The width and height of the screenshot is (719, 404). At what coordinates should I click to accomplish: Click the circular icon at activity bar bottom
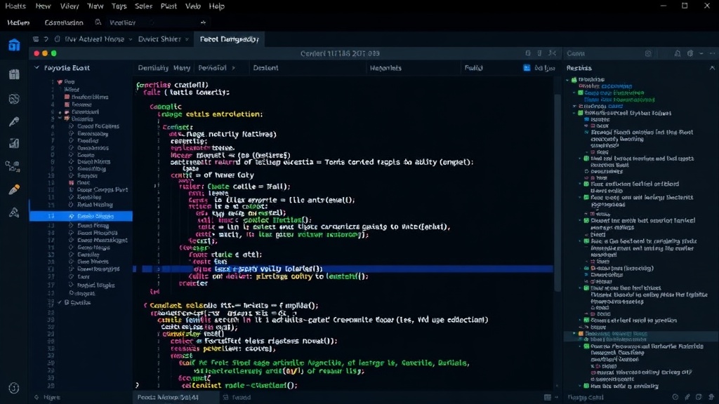[x=14, y=388]
